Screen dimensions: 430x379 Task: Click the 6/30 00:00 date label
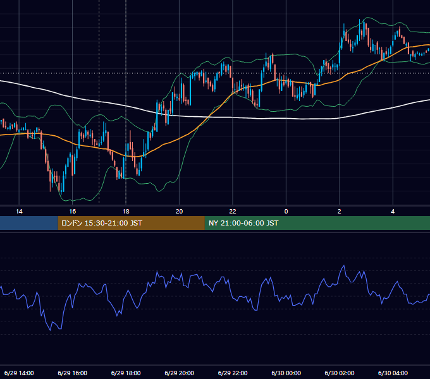(286, 373)
